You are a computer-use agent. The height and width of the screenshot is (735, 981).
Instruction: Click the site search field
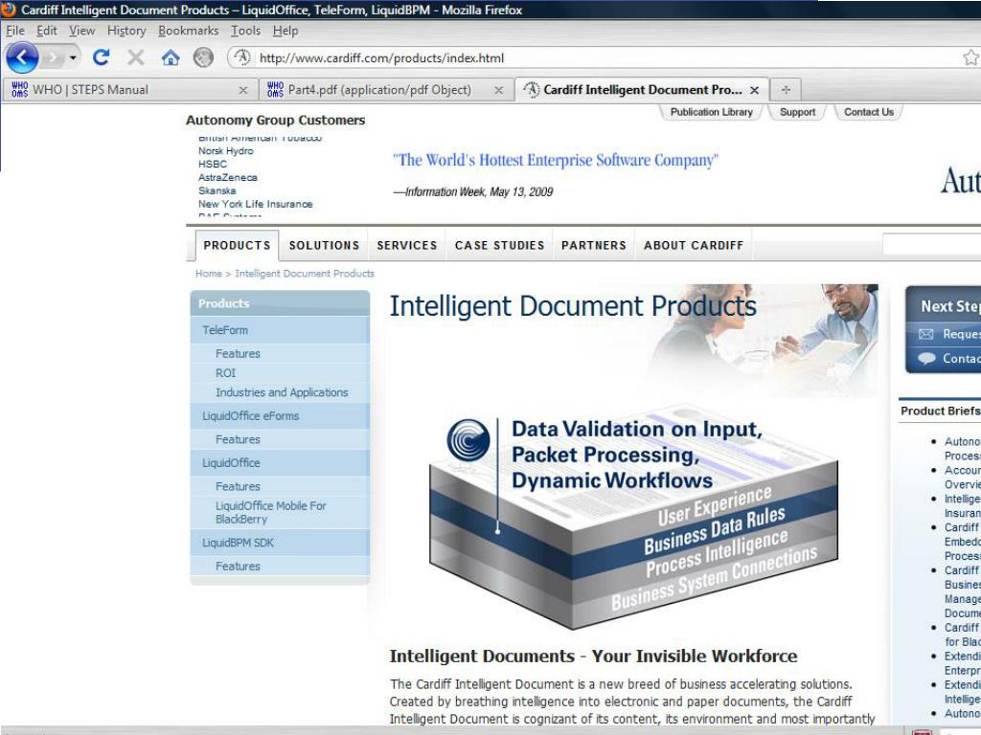(931, 244)
